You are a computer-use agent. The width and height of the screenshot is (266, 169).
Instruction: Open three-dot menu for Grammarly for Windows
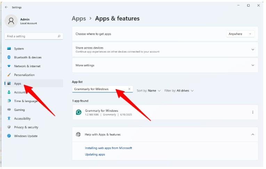[253, 112]
